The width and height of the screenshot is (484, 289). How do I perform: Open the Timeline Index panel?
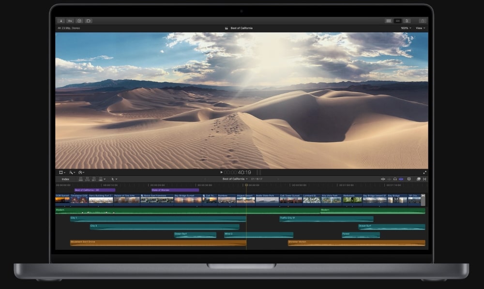coord(65,179)
